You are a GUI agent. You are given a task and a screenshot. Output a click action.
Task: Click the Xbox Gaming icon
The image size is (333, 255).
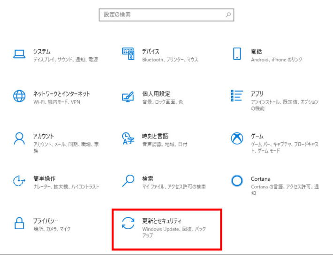(237, 139)
